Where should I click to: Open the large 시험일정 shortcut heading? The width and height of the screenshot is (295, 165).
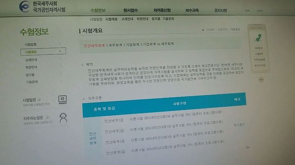(29, 100)
